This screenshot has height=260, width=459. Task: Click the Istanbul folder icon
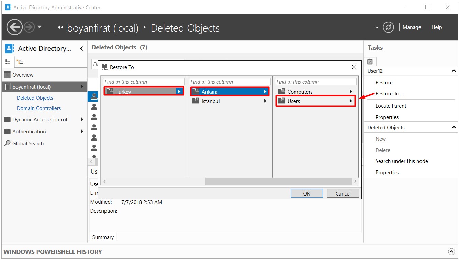tap(196, 101)
